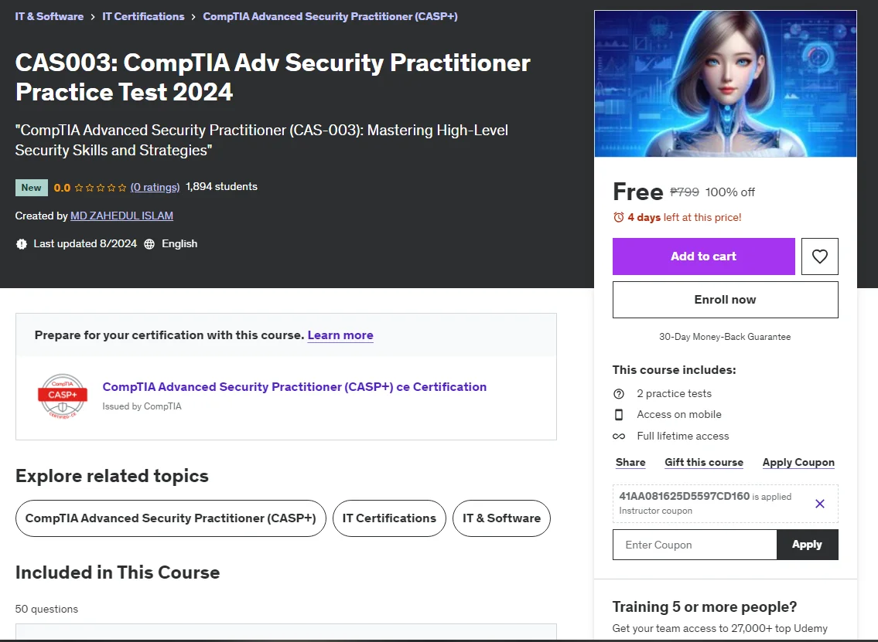Click the question mark practice tests icon
Image resolution: width=878 pixels, height=642 pixels.
[x=619, y=394]
